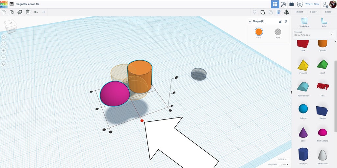This screenshot has width=337, height=168.
Task: Undo the last action
Action: point(36,12)
